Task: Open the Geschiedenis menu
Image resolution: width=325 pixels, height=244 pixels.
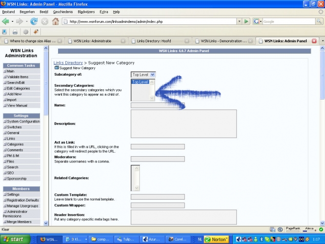Action: (62, 11)
